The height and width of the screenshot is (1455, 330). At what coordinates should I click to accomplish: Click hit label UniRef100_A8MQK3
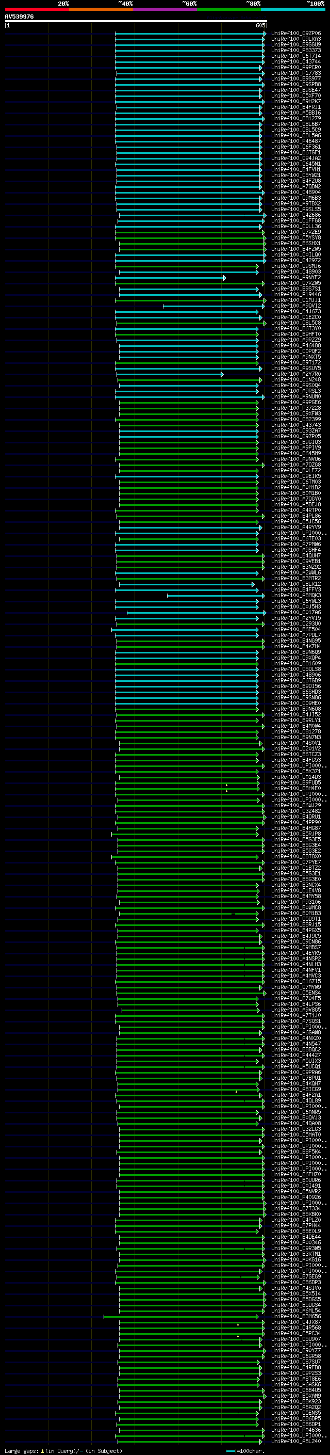[296, 596]
